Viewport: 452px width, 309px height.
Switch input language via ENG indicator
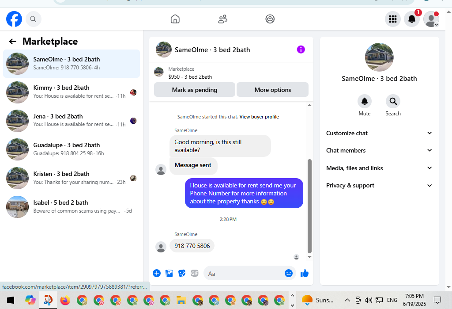click(392, 300)
